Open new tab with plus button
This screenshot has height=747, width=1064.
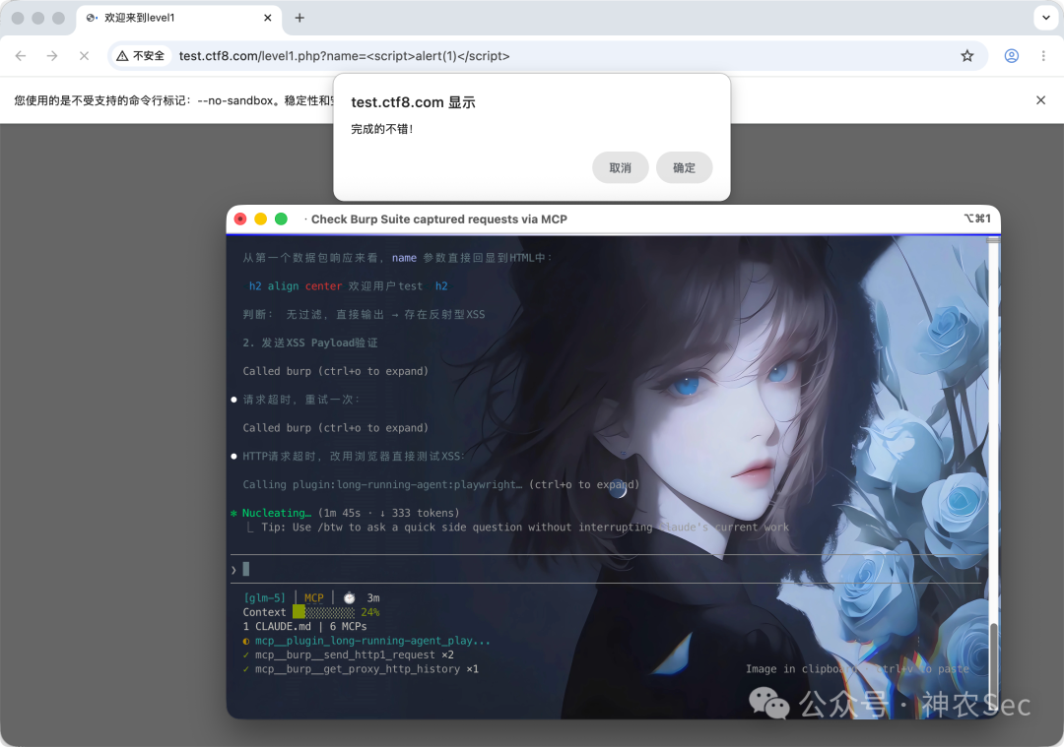(x=299, y=18)
